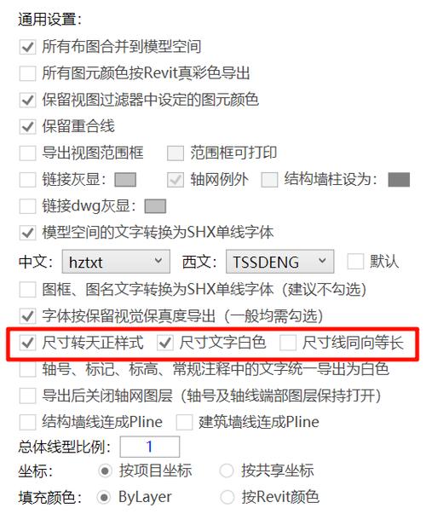Enable 导出视图范围框 checkbox
The width and height of the screenshot is (426, 514).
pyautogui.click(x=27, y=153)
